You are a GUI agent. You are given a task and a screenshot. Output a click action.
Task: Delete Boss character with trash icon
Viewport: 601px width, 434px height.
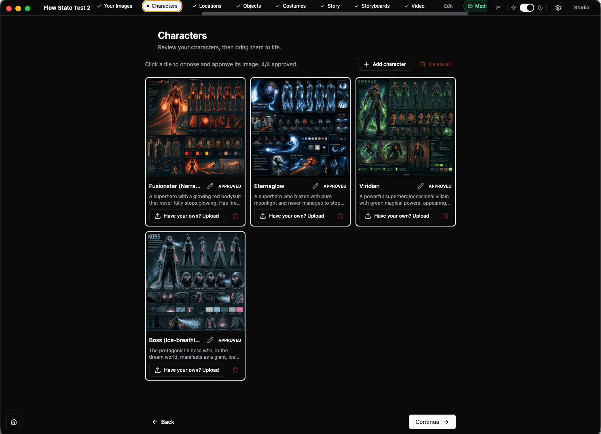(235, 370)
